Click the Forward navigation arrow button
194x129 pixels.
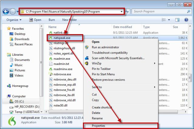[13, 12]
